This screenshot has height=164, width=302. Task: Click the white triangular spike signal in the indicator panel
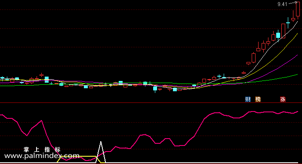pos(101,152)
